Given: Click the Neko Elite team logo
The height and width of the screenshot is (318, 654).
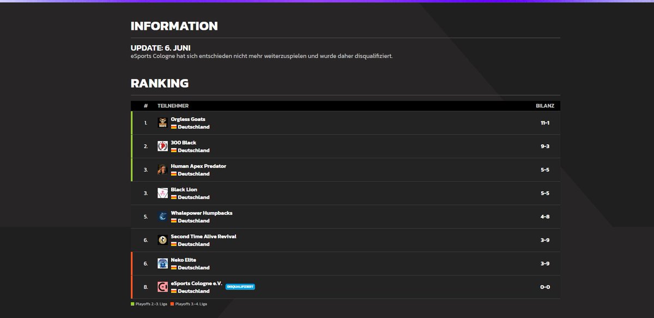Looking at the screenshot, I should pos(162,263).
